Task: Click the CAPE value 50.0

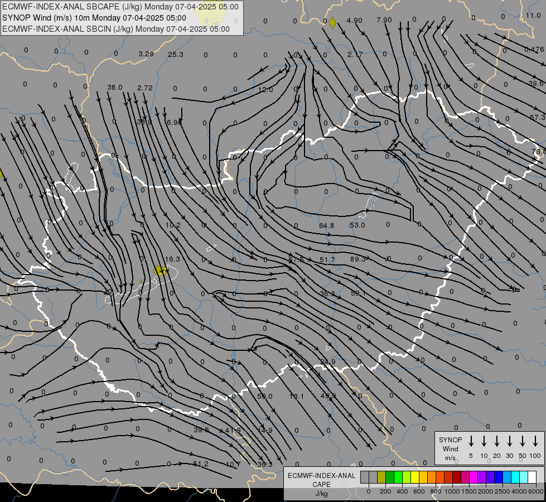Action: click(265, 397)
